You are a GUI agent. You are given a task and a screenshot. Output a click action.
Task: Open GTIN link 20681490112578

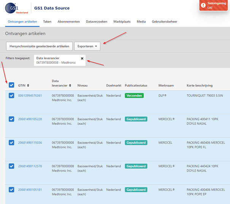pos(30,166)
